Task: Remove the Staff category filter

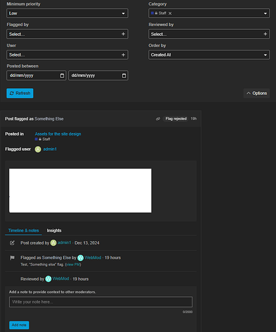Action: click(170, 13)
